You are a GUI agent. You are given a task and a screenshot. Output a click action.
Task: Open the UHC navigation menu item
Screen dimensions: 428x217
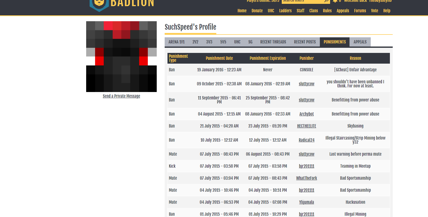[271, 11]
